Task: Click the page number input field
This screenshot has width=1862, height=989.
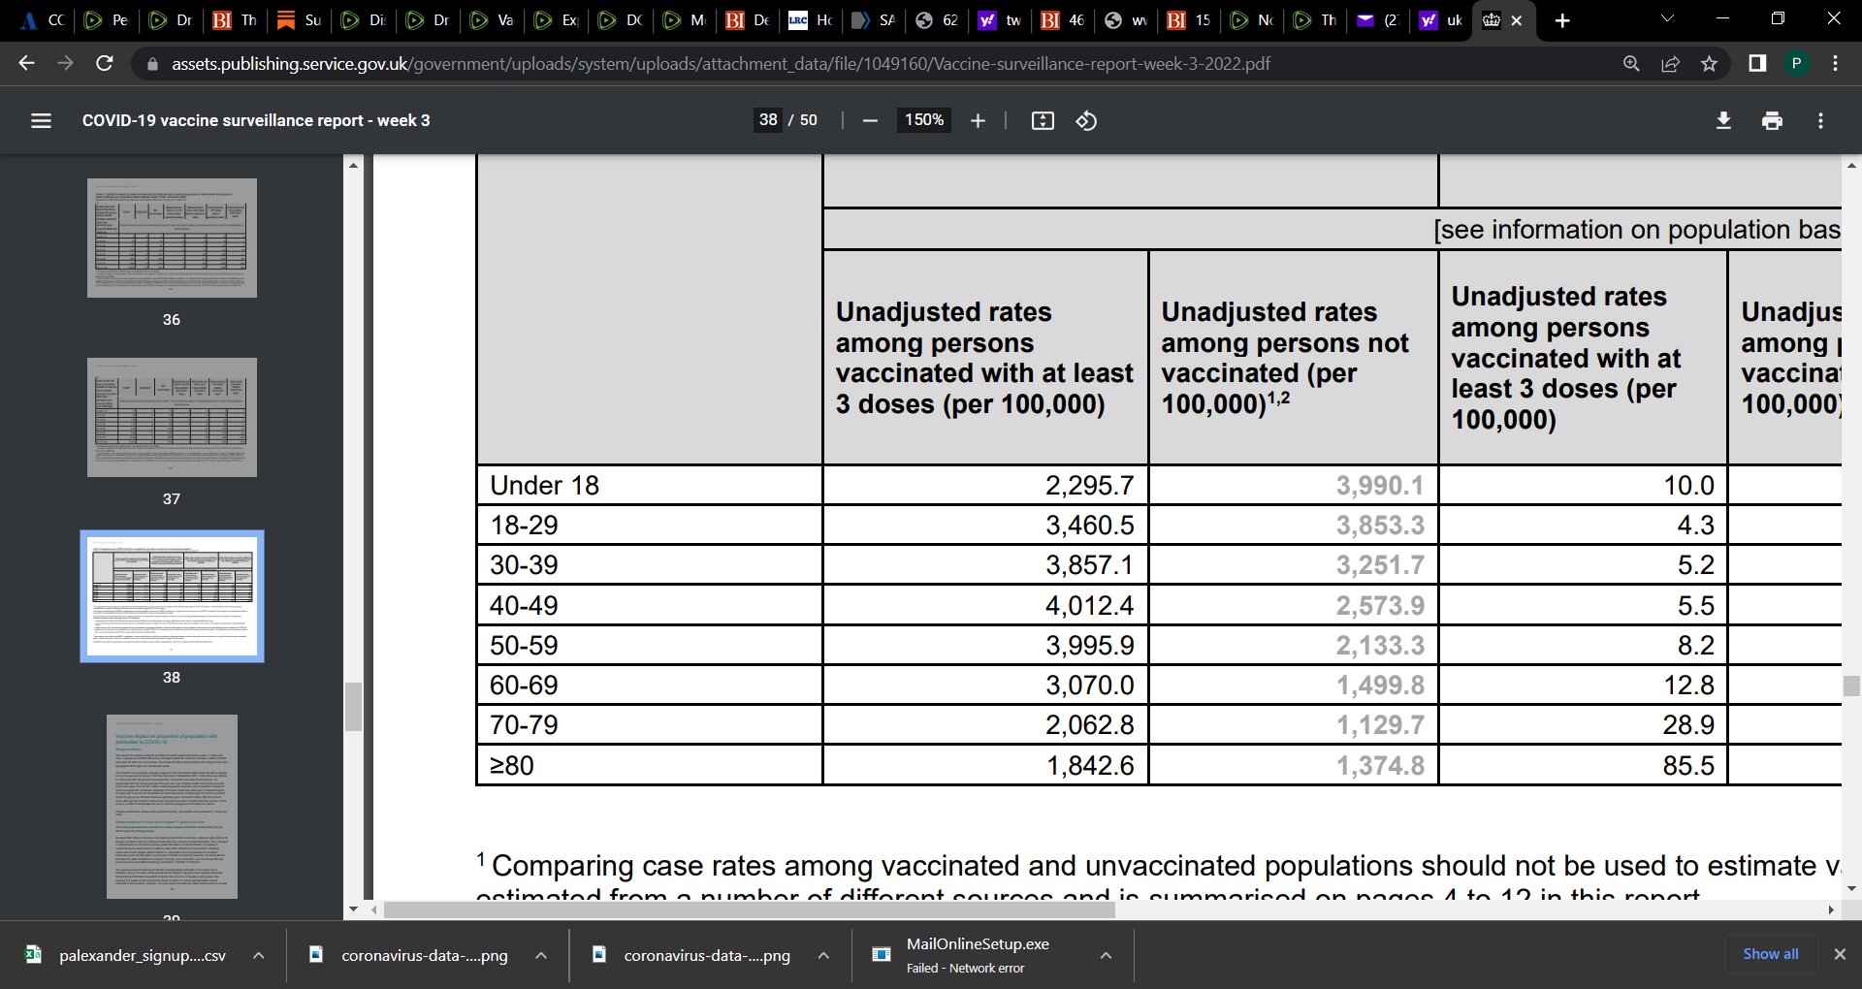Action: click(x=768, y=120)
